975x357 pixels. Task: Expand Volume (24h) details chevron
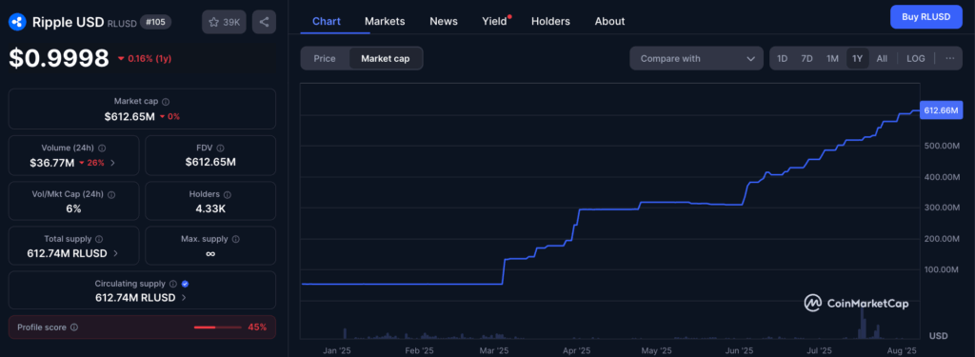click(112, 163)
